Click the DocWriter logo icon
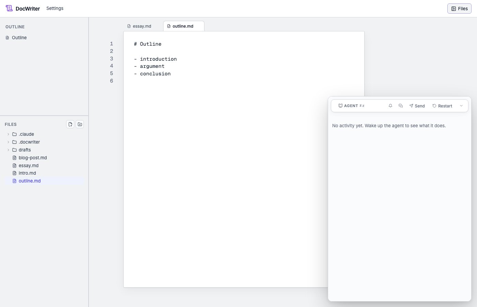 (x=9, y=8)
